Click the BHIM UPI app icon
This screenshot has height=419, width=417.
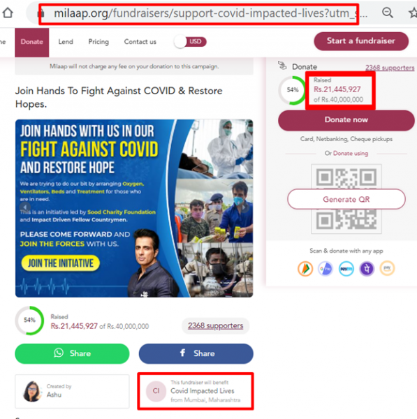(305, 269)
